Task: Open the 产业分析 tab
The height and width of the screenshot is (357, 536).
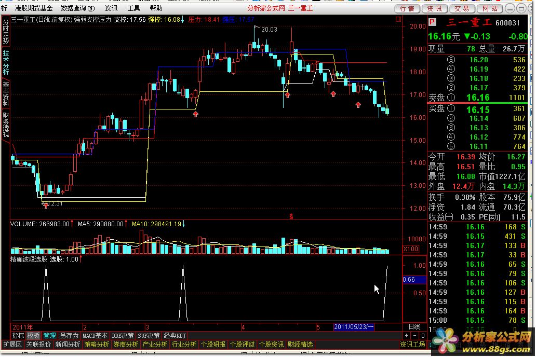Action: coord(155,345)
